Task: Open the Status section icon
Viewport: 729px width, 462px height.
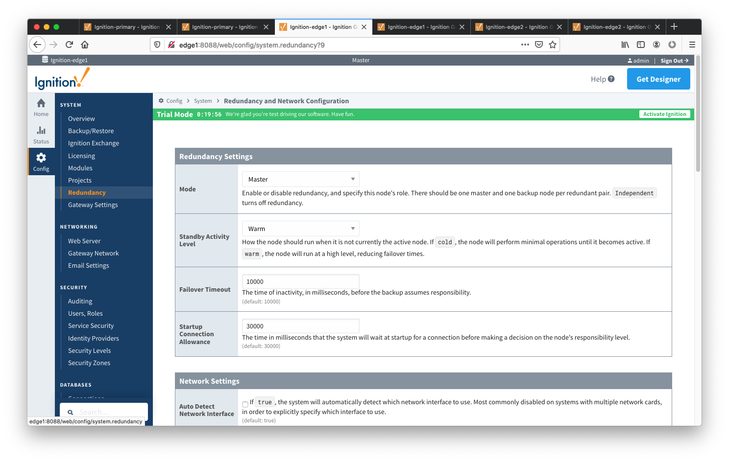Action: pos(41,135)
